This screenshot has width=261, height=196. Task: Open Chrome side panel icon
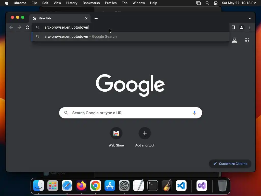pyautogui.click(x=233, y=27)
